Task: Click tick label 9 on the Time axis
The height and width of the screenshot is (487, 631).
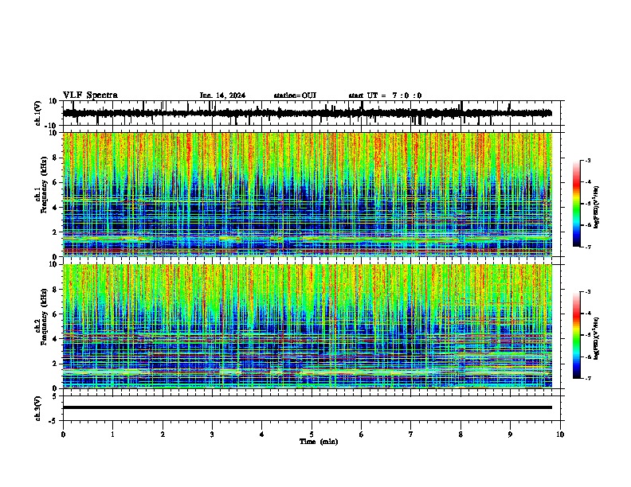Action: pos(510,434)
